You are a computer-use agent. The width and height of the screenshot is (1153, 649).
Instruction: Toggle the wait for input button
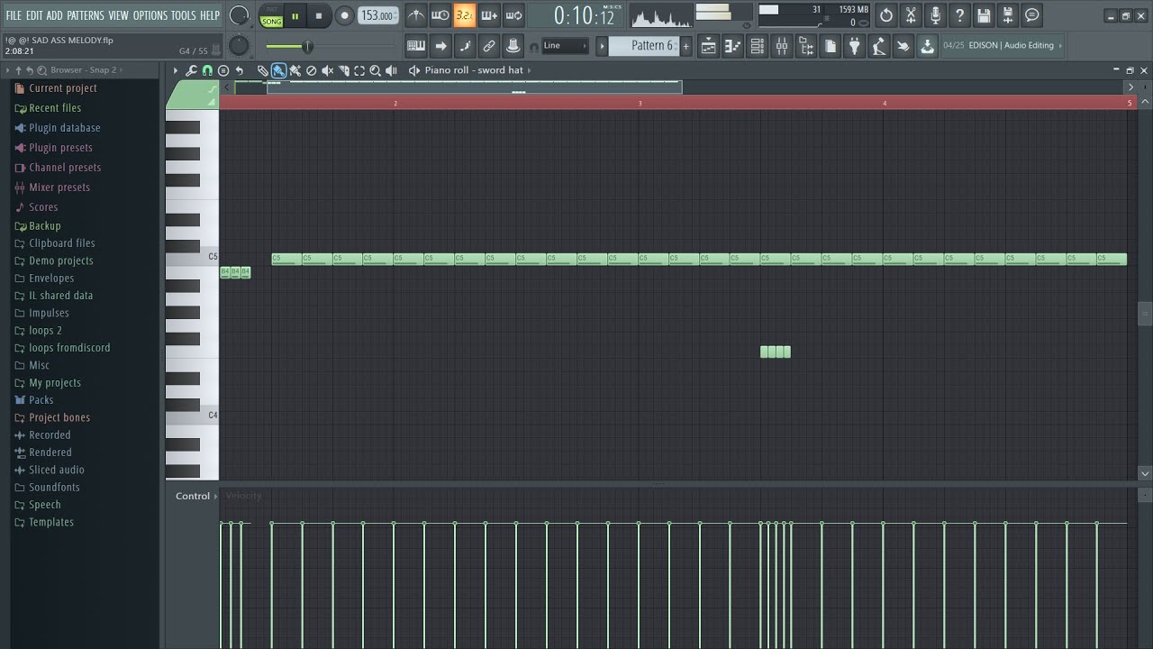coord(440,15)
